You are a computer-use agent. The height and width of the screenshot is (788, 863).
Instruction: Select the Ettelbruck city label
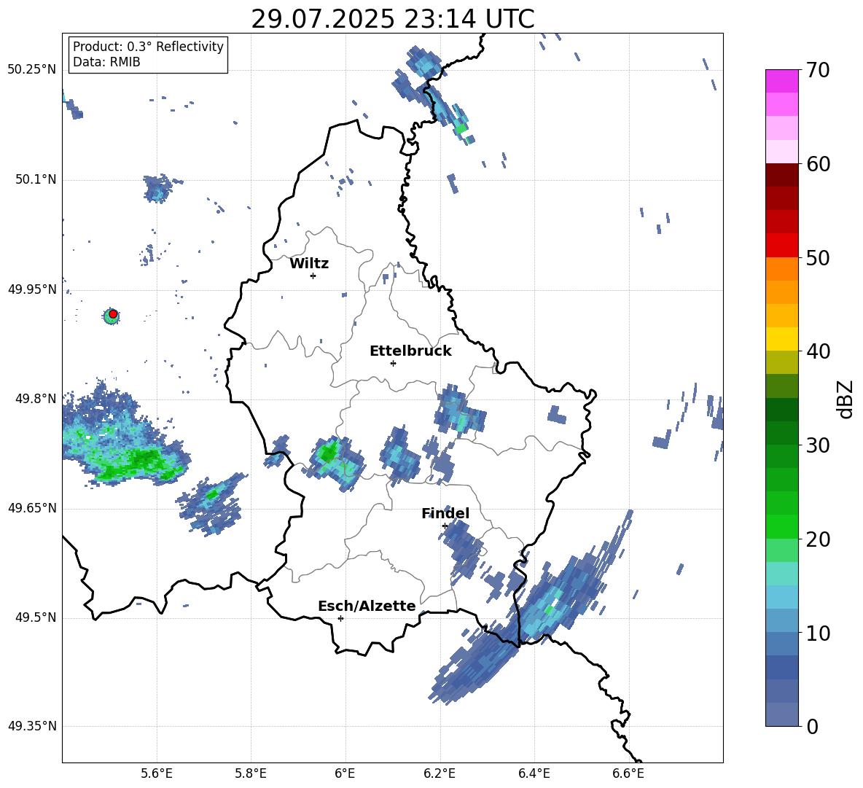pos(410,351)
